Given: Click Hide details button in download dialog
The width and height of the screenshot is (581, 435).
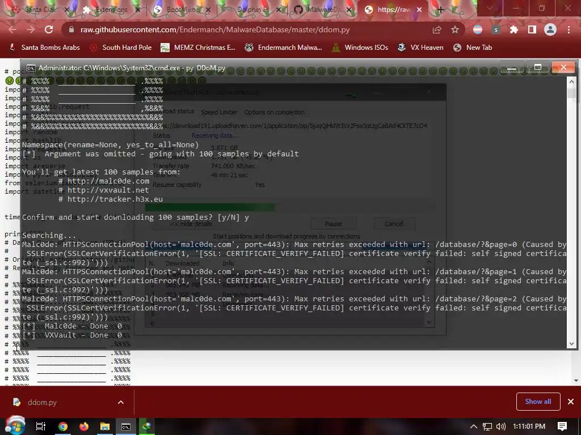Looking at the screenshot, I should 191,224.
